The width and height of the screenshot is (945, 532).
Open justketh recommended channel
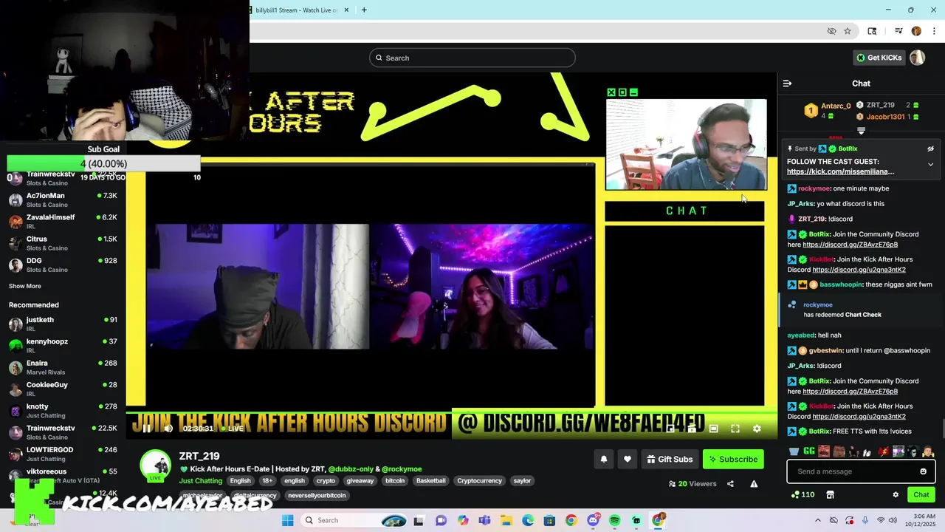63,324
